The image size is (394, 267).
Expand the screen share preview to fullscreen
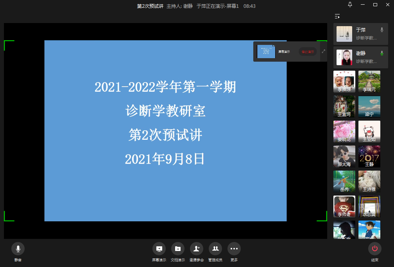click(323, 51)
